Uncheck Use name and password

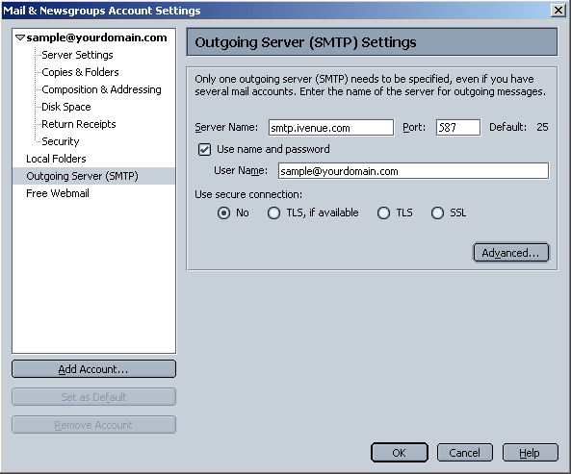(x=204, y=149)
